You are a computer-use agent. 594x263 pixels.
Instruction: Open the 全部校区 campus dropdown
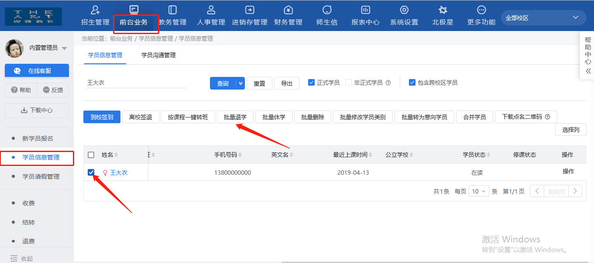coord(543,18)
